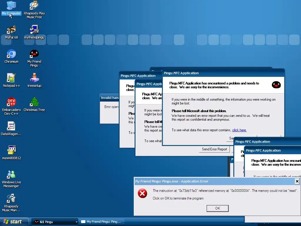The height and width of the screenshot is (226, 301).
Task: Select the Notepad++ desktop icon
Action: tap(11, 80)
